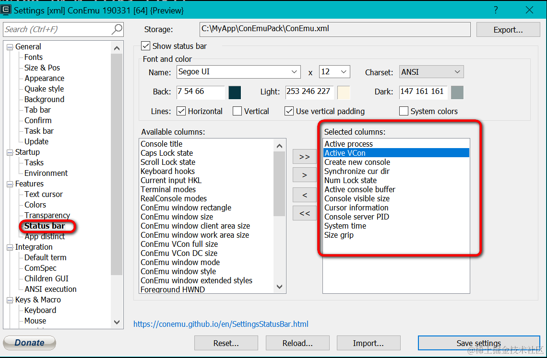Collapse the Keys & Macro tree node
Image resolution: width=547 pixels, height=358 pixels.
(10, 300)
